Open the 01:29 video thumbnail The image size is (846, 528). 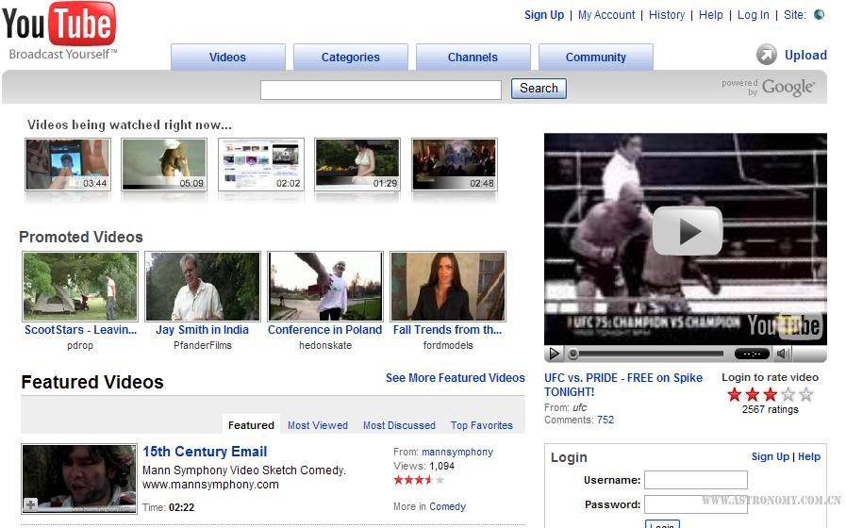(x=357, y=164)
